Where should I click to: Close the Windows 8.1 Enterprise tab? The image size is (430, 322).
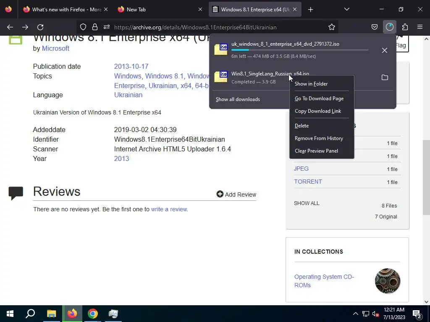(295, 9)
